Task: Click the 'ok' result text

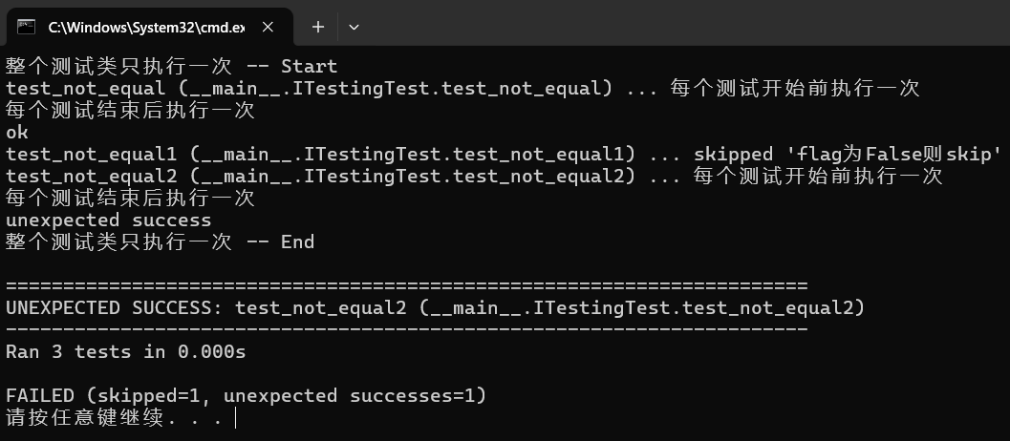Action: point(17,132)
